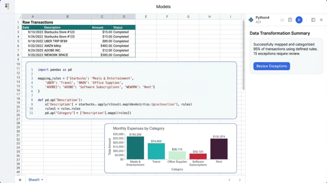Click the snippet/schedule icon next to run button
This screenshot has width=327, height=183.
(290, 20)
